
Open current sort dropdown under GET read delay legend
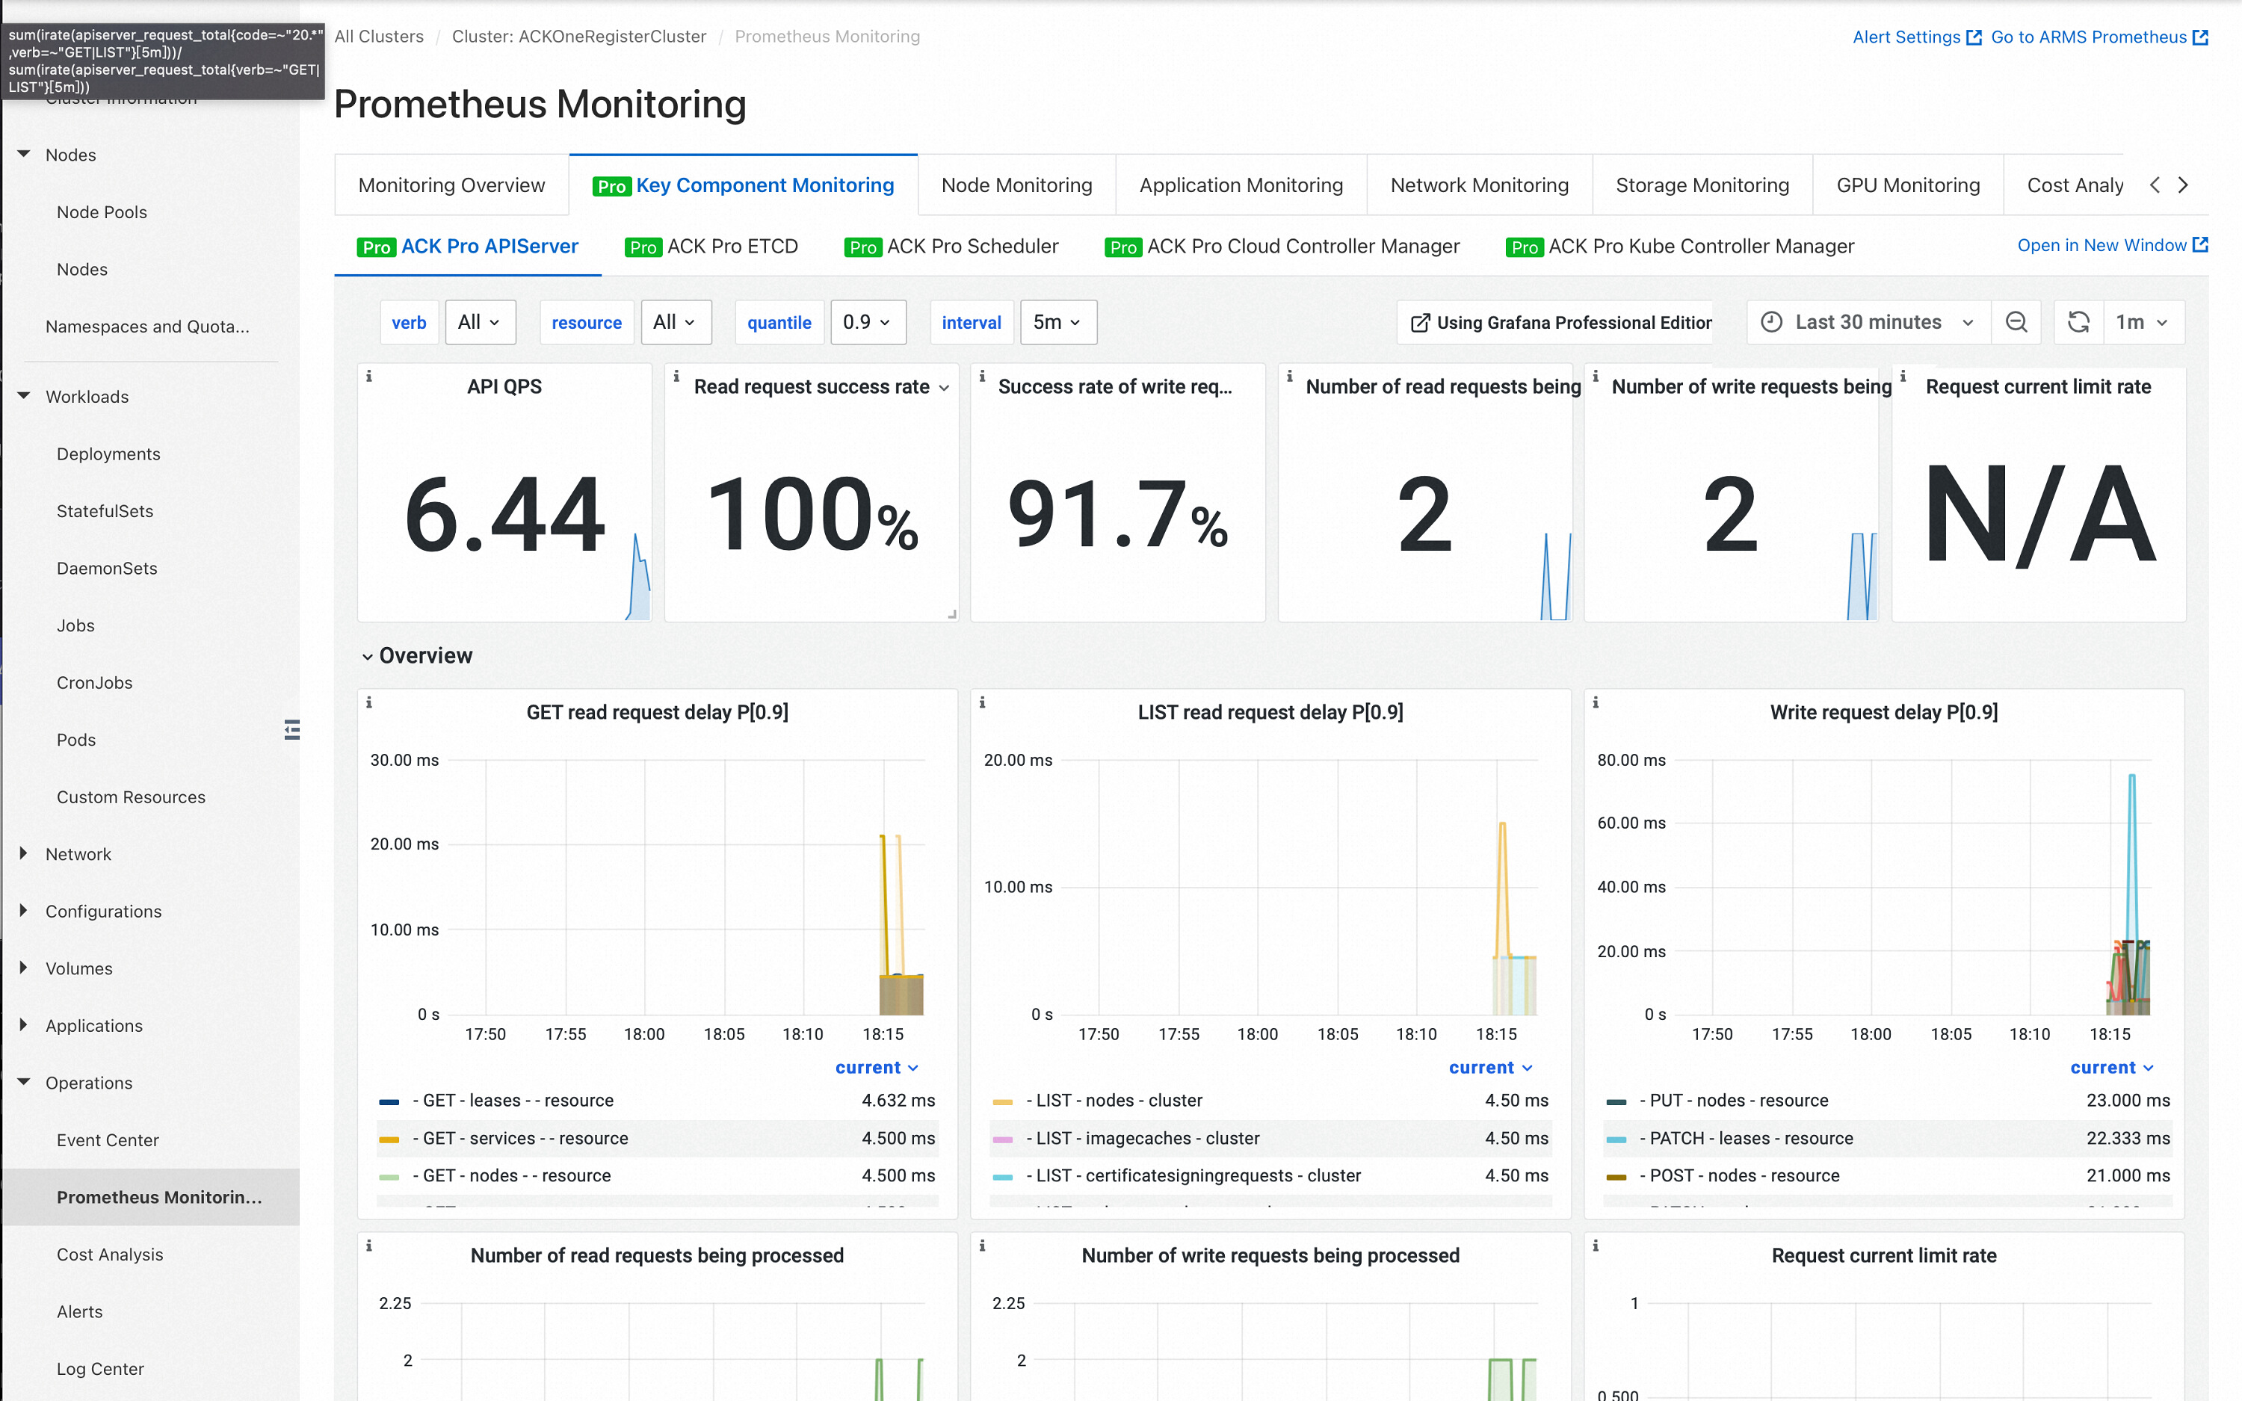click(x=877, y=1068)
